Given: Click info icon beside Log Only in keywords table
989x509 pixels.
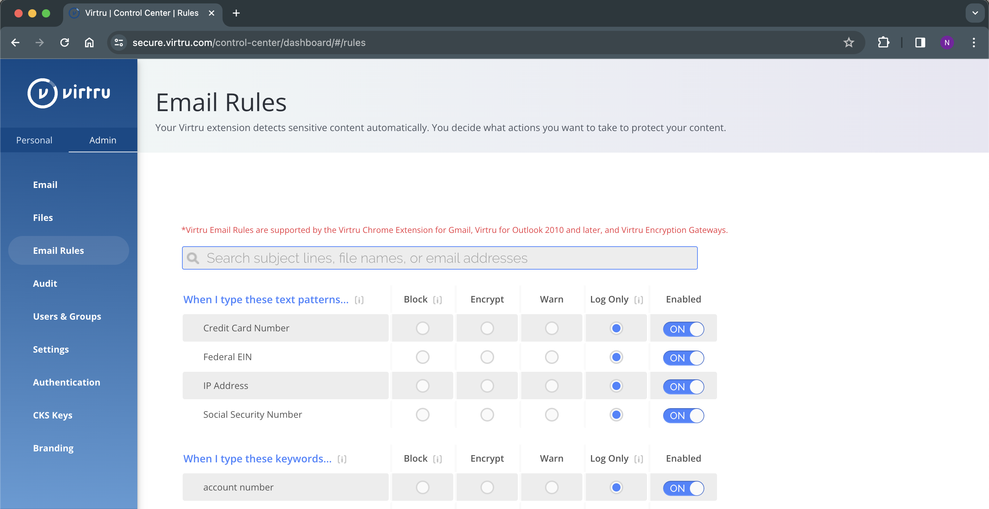Looking at the screenshot, I should (638, 459).
